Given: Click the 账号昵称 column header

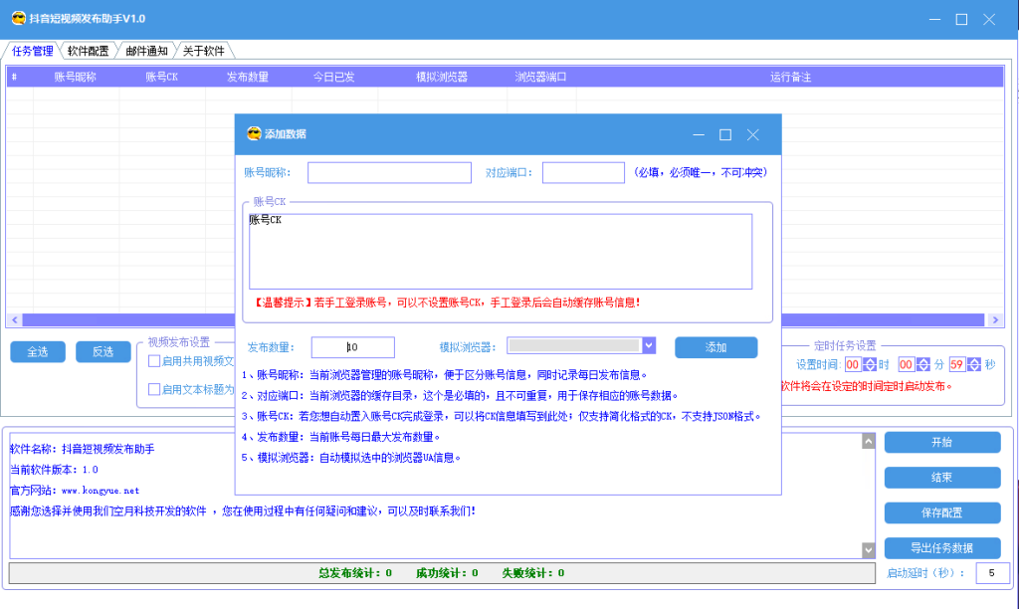Looking at the screenshot, I should pos(76,77).
